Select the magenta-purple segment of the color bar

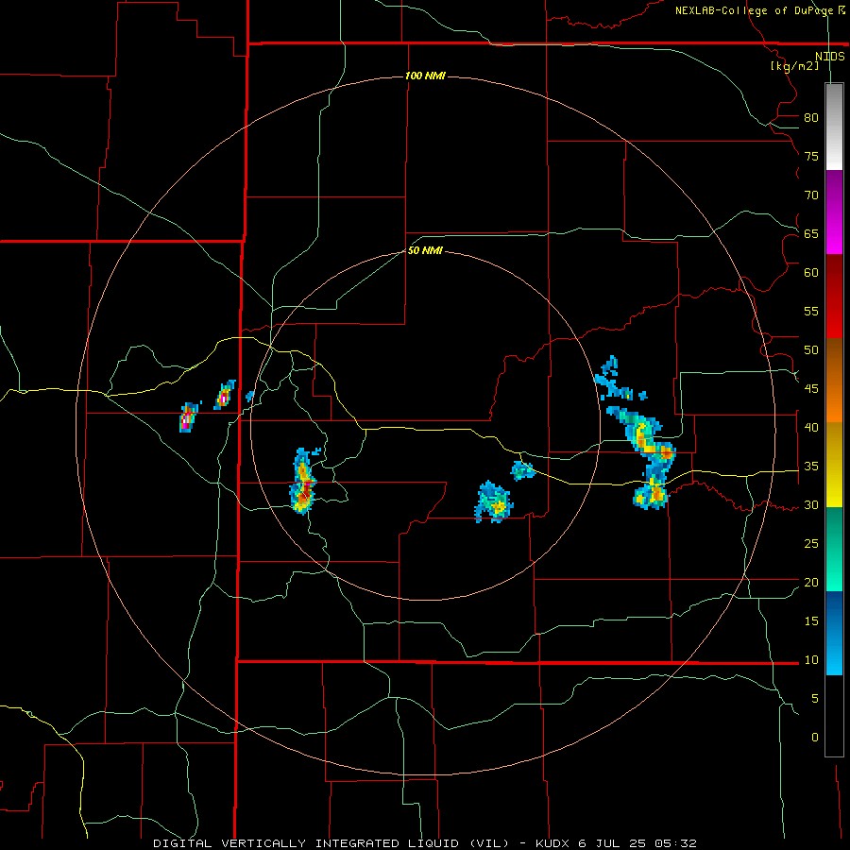[834, 212]
